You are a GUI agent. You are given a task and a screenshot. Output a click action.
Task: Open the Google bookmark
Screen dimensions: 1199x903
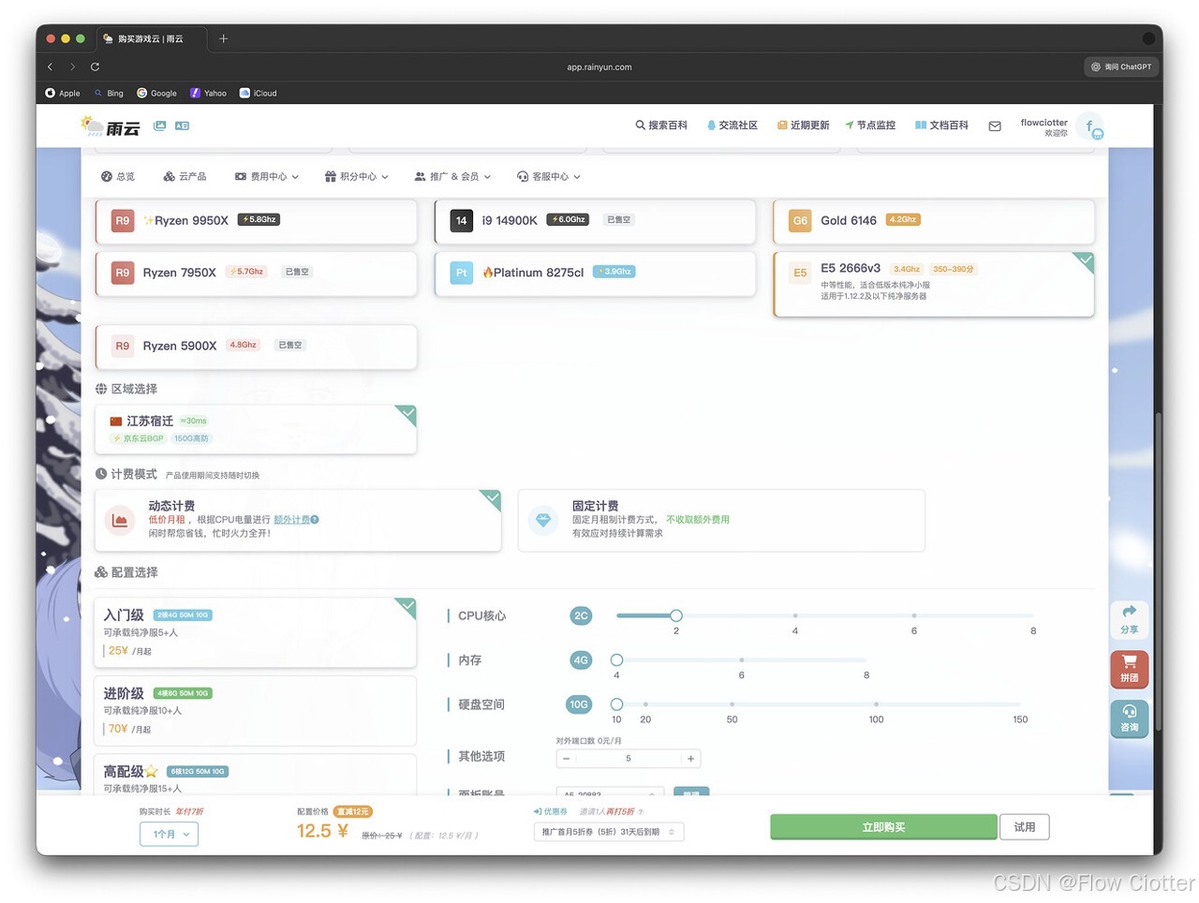click(x=157, y=93)
